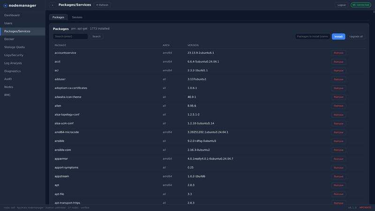Remove the alien package

[x=338, y=106]
